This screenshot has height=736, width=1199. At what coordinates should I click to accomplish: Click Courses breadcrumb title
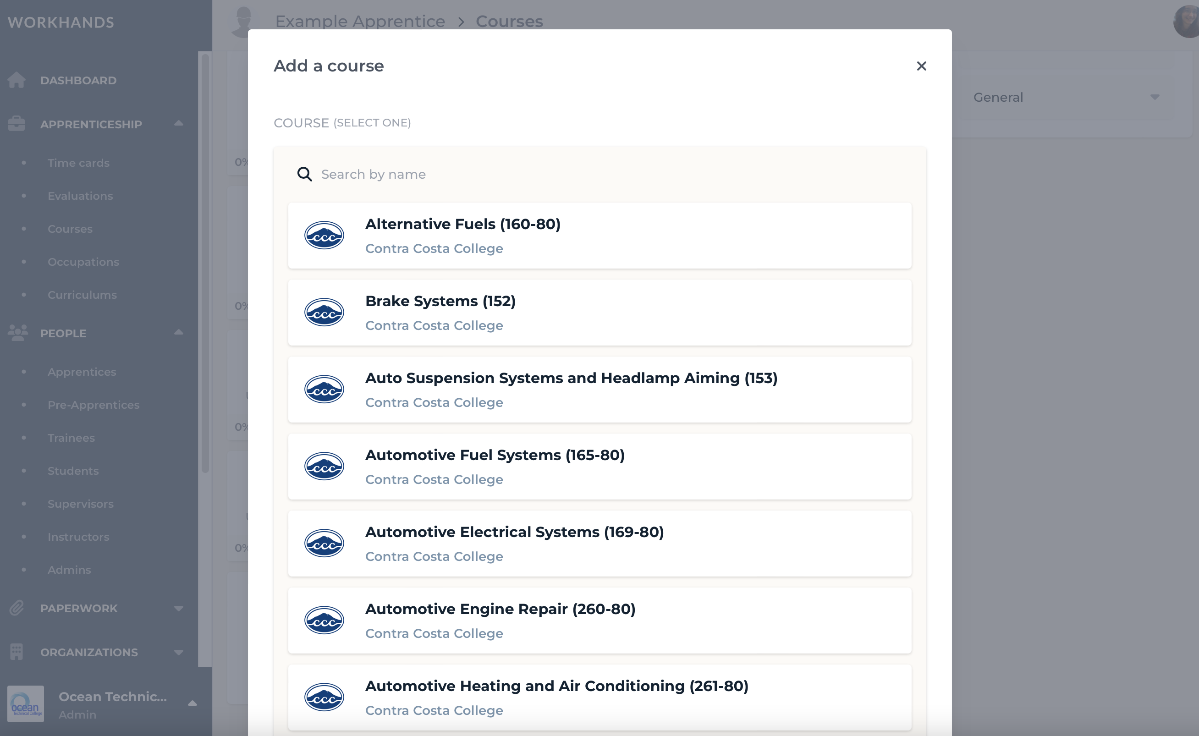509,22
